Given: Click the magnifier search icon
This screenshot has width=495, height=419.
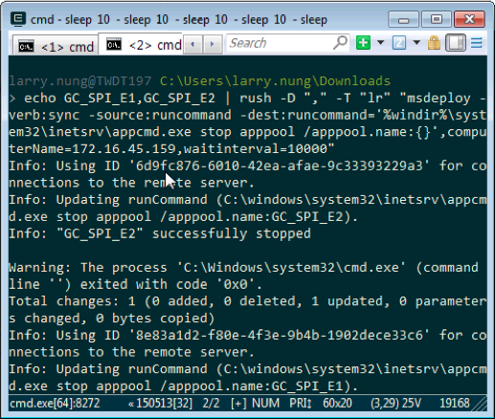Looking at the screenshot, I should click(x=340, y=42).
